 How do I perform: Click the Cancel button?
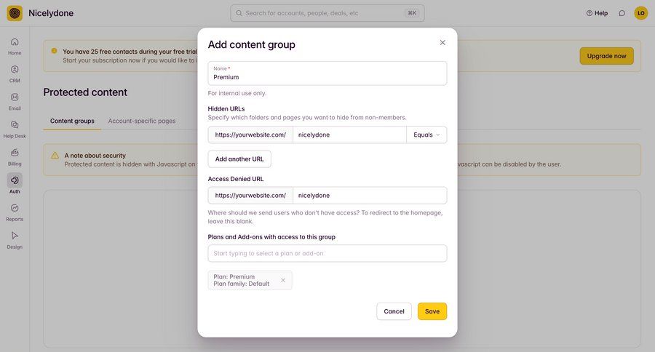394,311
